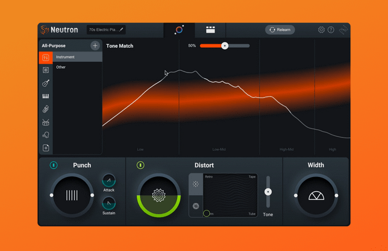Viewport: 388px width, 251px height.
Task: Choose the Other list entry
Action: [x=78, y=67]
